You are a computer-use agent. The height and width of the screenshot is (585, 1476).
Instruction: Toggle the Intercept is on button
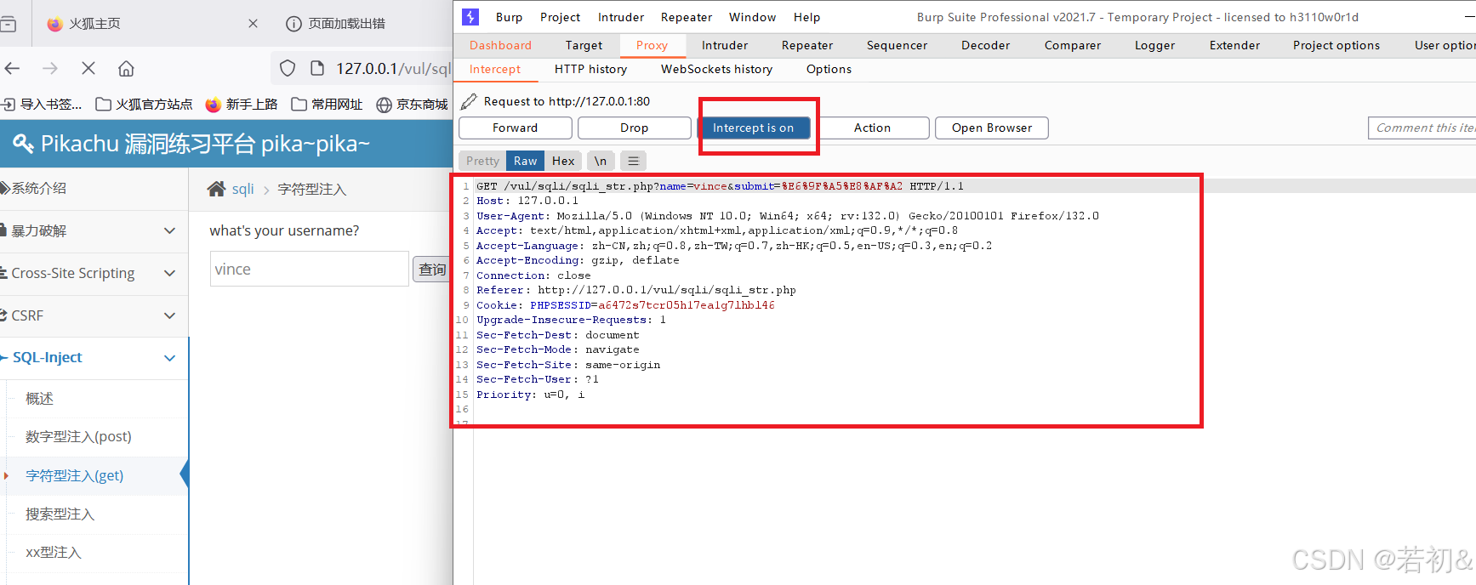[753, 128]
